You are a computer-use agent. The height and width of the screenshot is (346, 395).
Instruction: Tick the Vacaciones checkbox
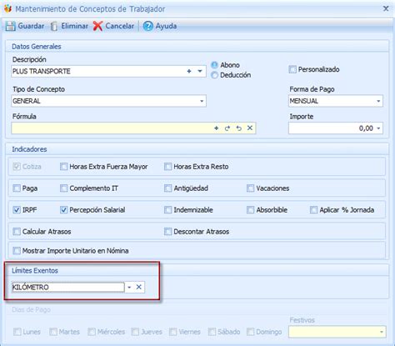250,188
